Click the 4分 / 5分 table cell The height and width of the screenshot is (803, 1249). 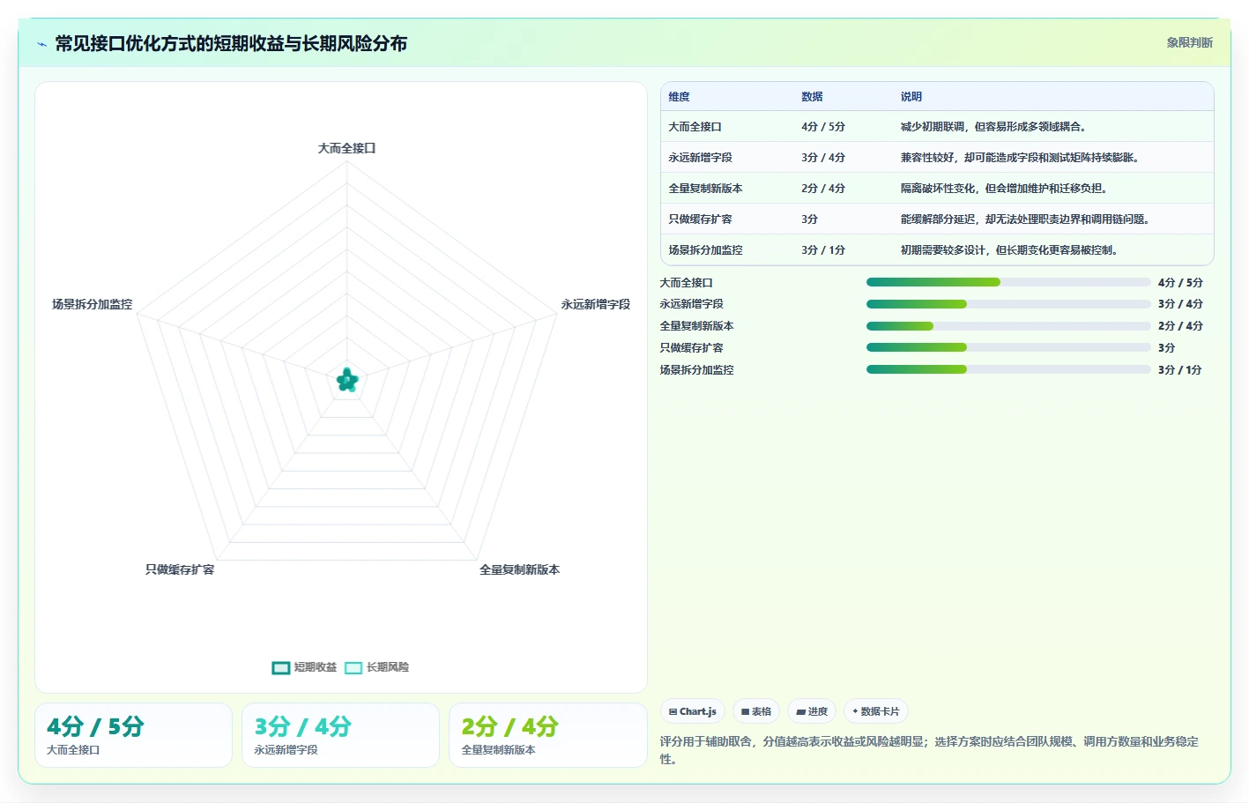pos(823,127)
